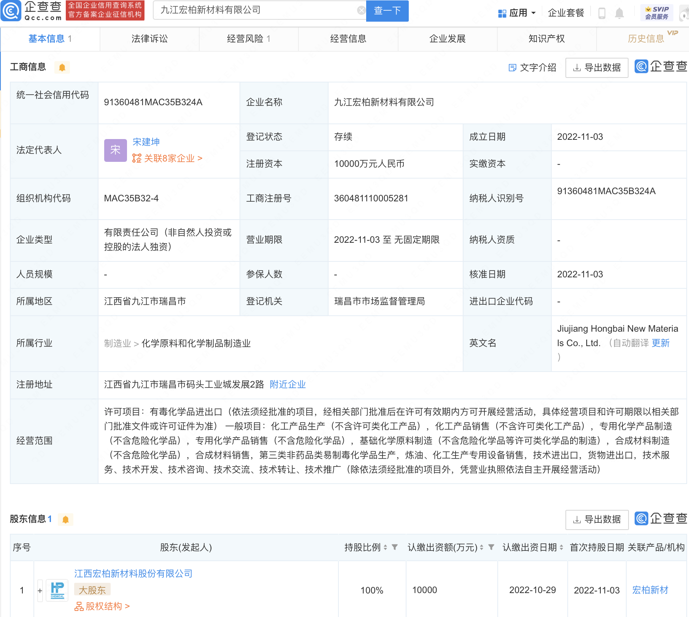View 关联8家企业 related companies
This screenshot has height=617, width=689.
(x=167, y=158)
